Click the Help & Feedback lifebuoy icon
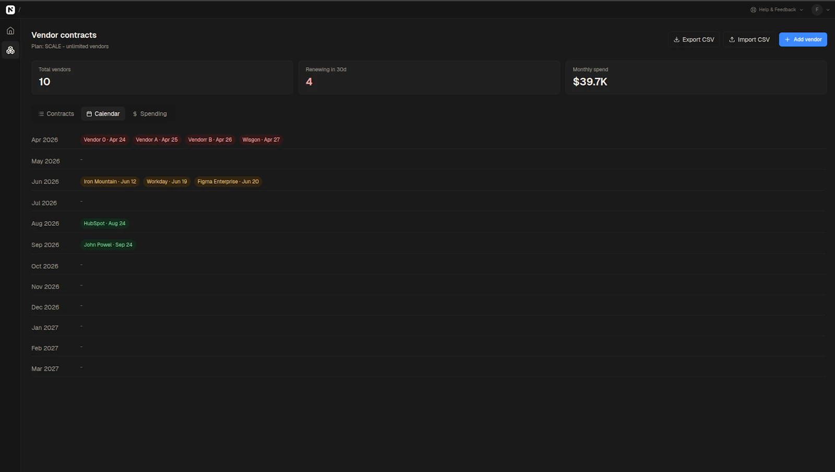The image size is (835, 472). point(753,9)
